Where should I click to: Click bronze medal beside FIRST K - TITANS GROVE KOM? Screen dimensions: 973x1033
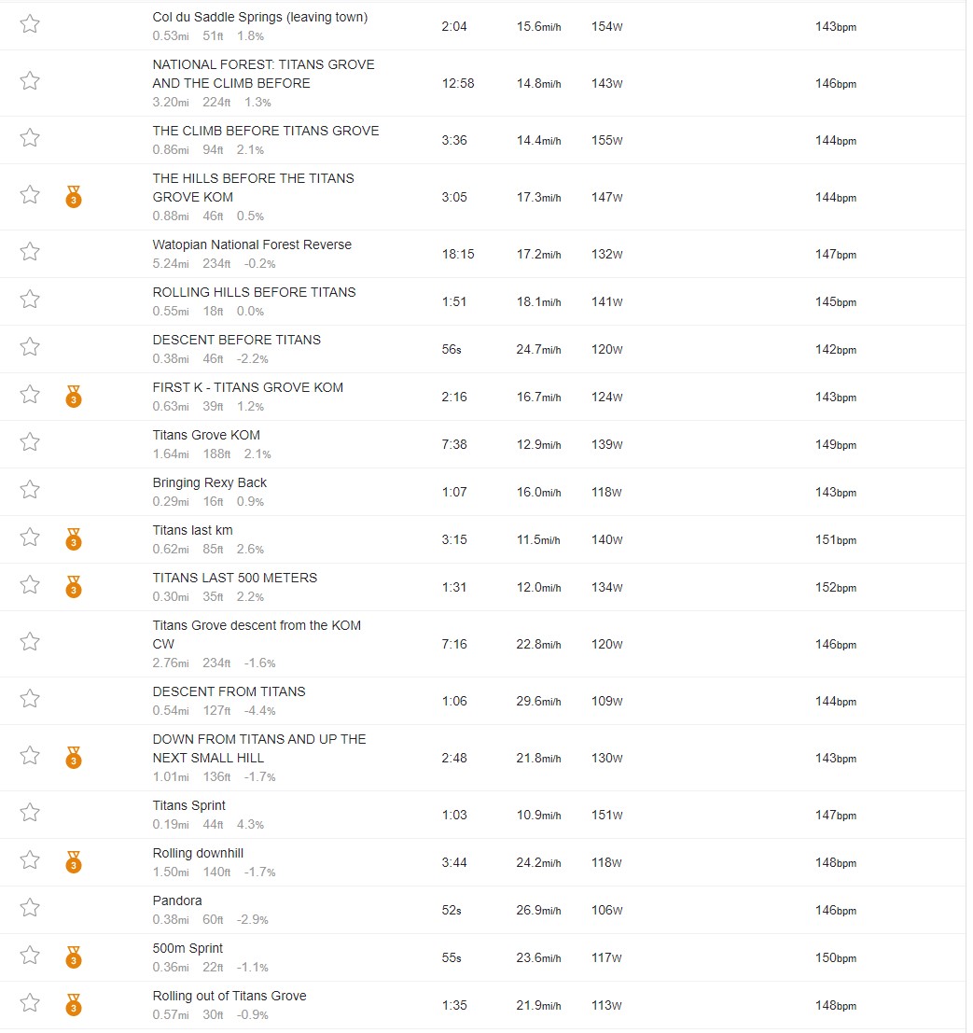(x=74, y=397)
